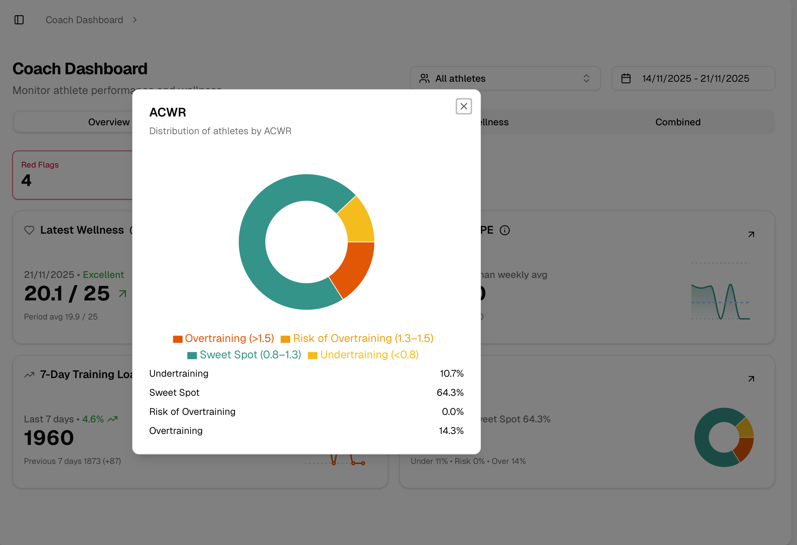Switch to the Overview tab
This screenshot has width=797, height=545.
109,122
